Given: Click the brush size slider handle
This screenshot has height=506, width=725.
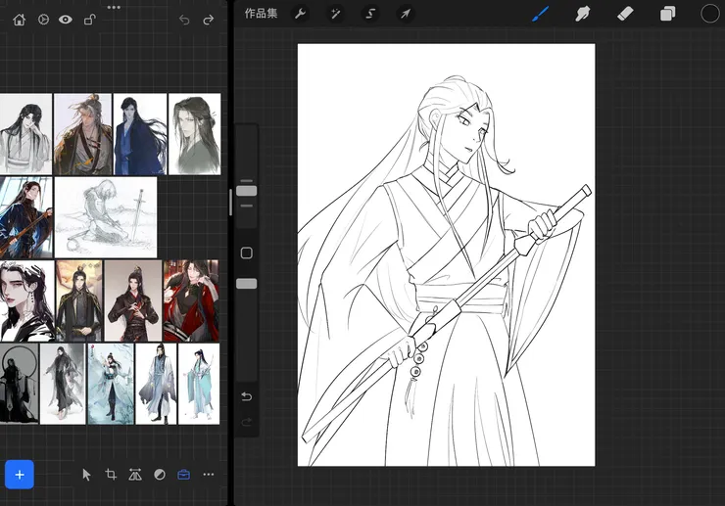Looking at the screenshot, I should tap(246, 190).
